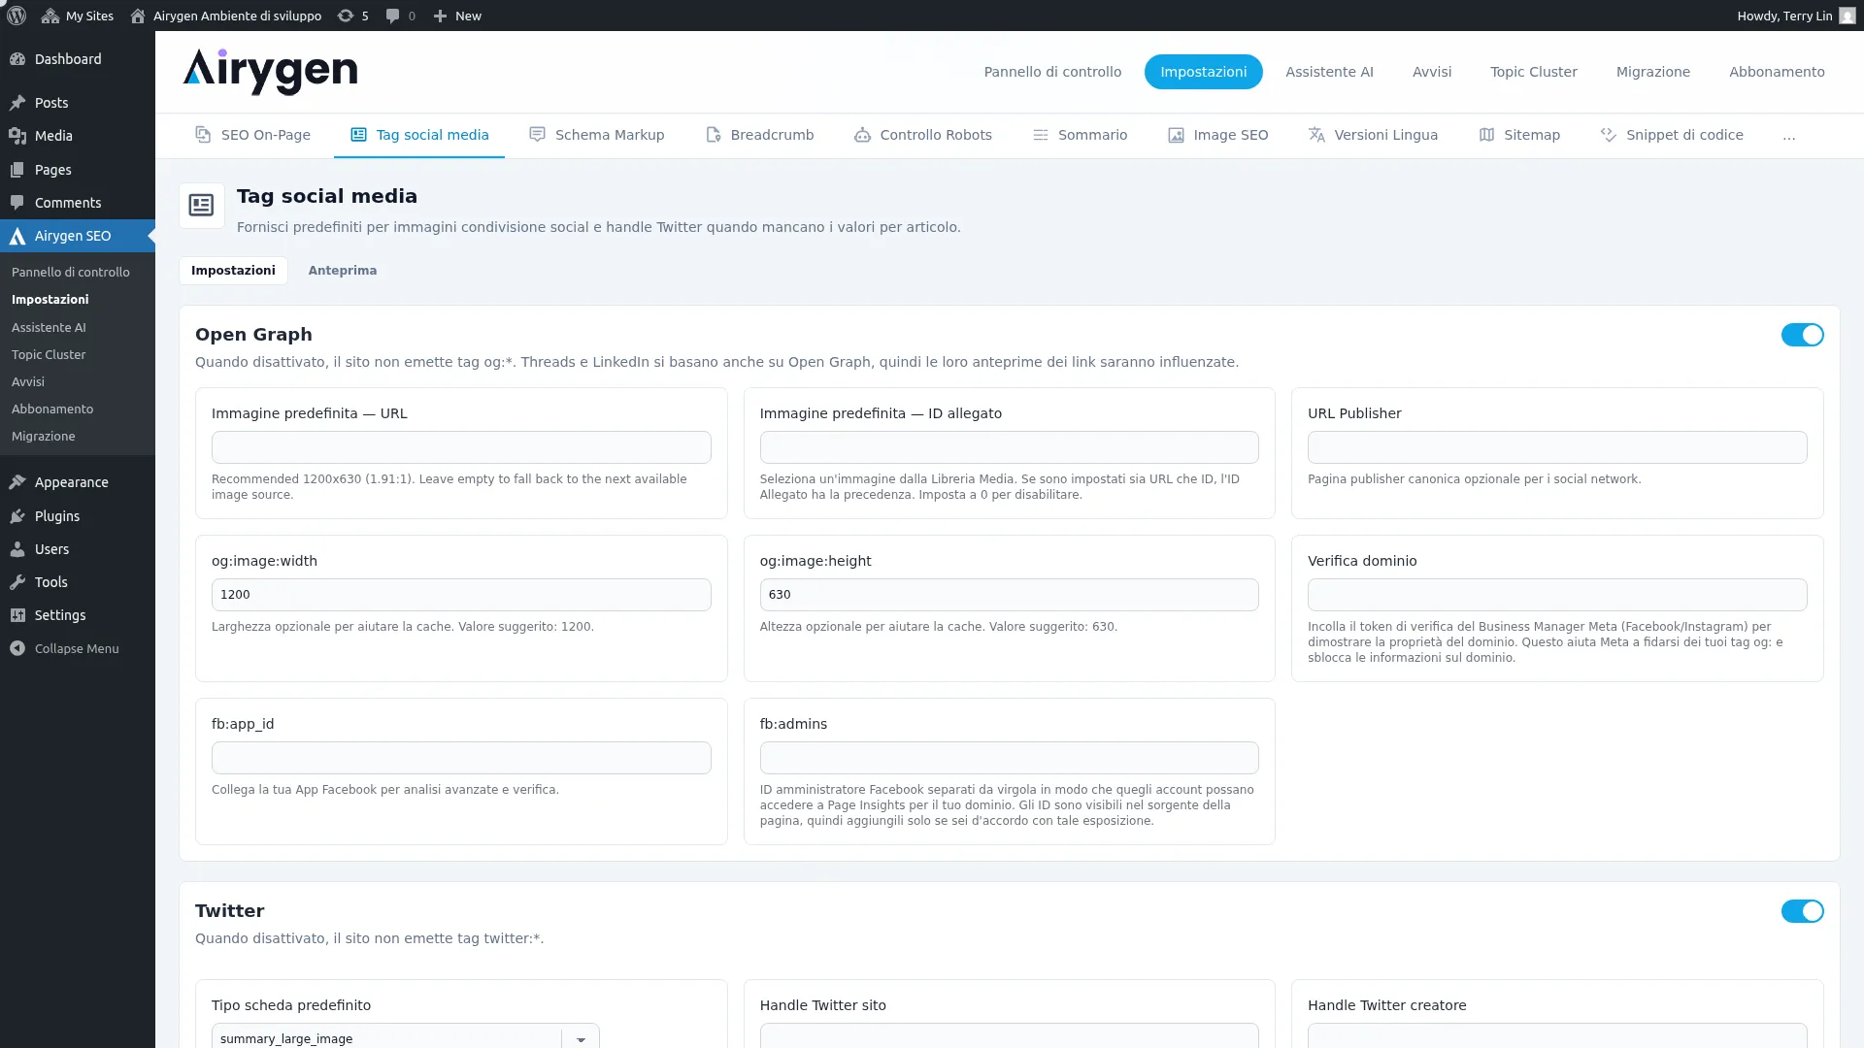Image resolution: width=1864 pixels, height=1048 pixels.
Task: Open sidebar Assistente AI submenu link
Action: pos(49,328)
